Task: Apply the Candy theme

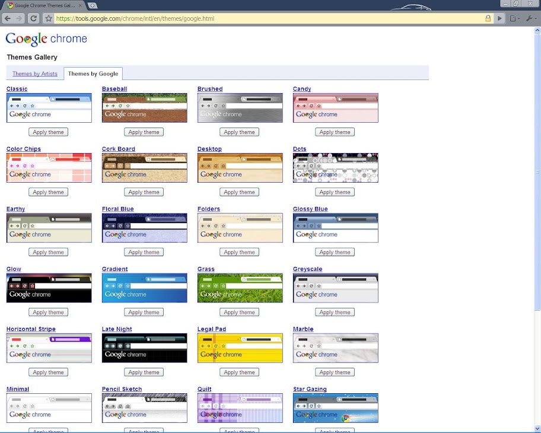Action: (335, 132)
